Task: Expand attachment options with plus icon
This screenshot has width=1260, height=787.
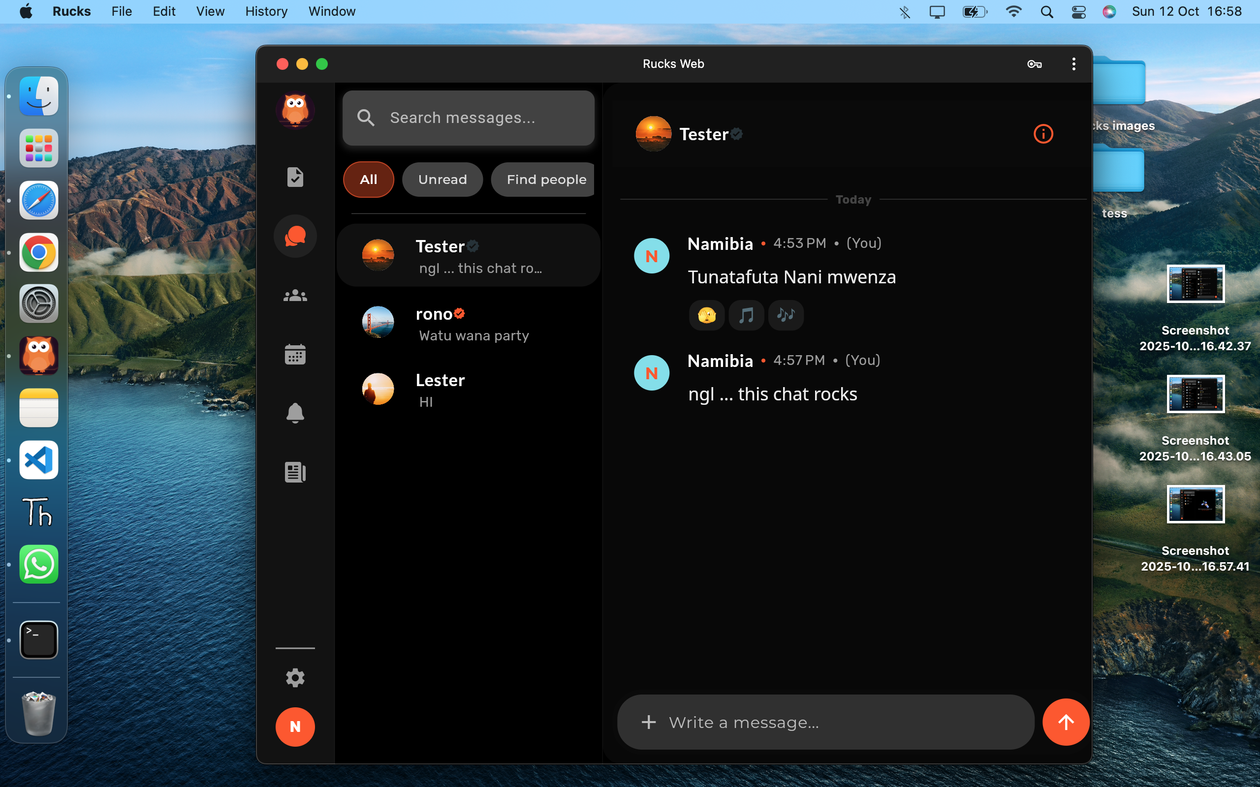Action: click(x=648, y=722)
